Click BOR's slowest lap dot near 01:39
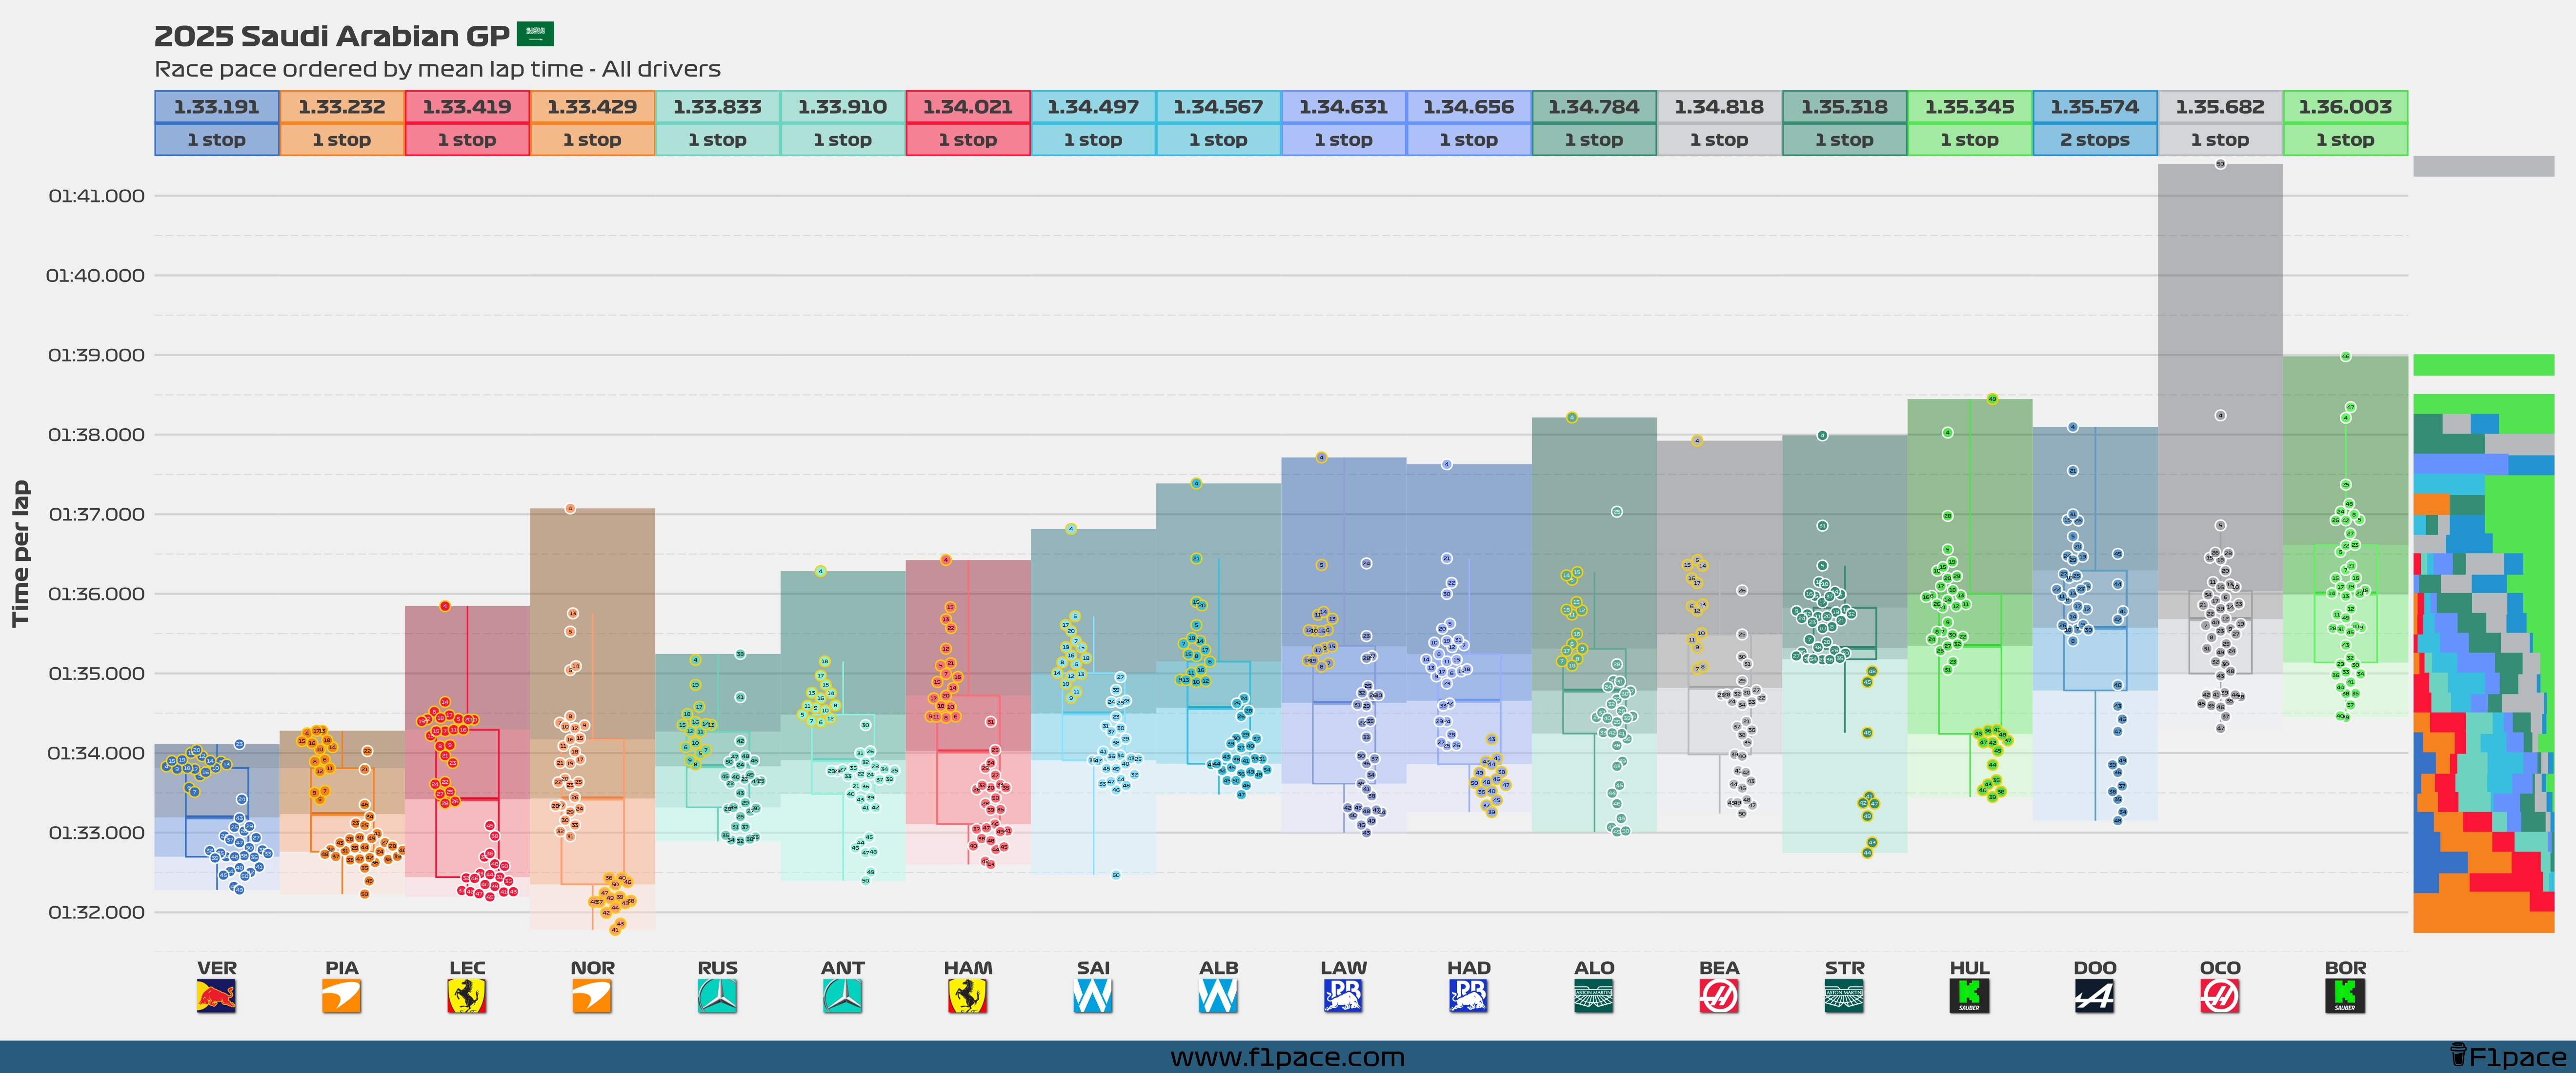The image size is (2576, 1073). [2346, 356]
